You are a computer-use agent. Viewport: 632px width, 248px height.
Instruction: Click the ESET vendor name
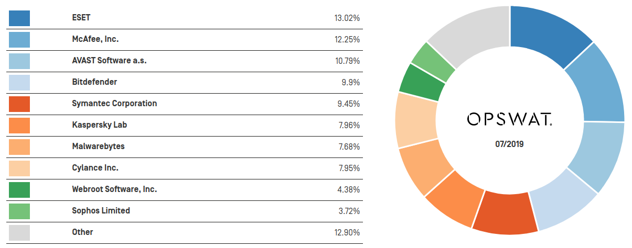[x=81, y=18]
